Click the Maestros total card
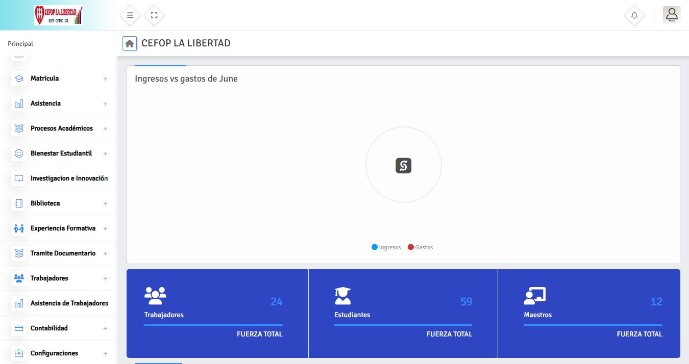The width and height of the screenshot is (689, 364). [589, 314]
